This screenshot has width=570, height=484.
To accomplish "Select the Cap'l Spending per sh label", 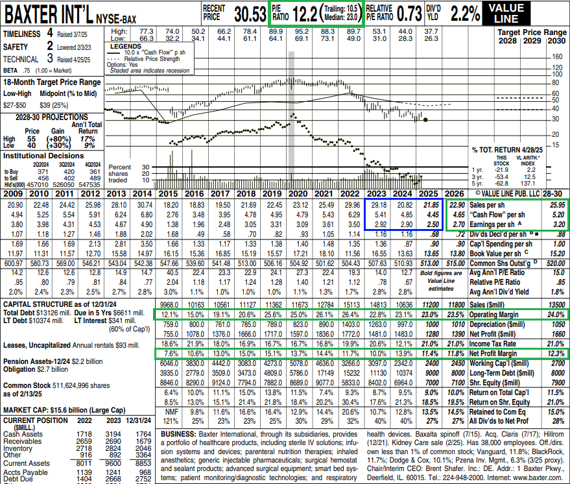I will point(501,244).
